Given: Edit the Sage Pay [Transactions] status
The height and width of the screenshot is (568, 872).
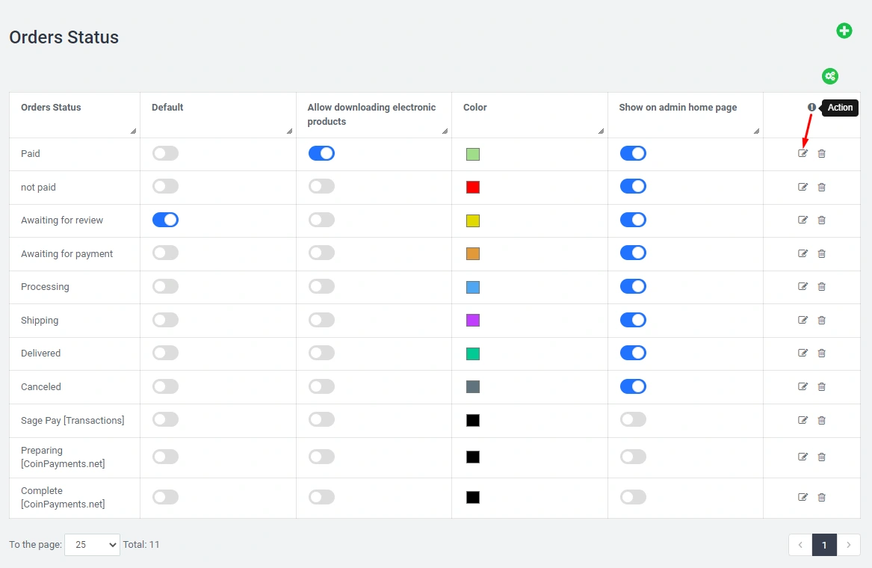Looking at the screenshot, I should click(803, 420).
